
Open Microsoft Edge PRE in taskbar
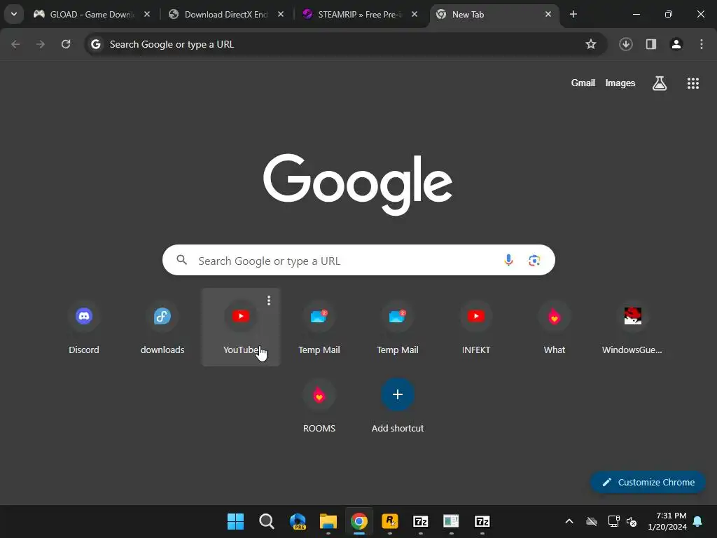tap(298, 521)
